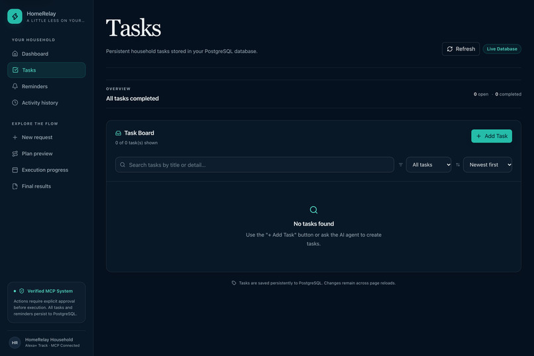Click the Refresh button
This screenshot has height=356, width=534.
pos(460,48)
